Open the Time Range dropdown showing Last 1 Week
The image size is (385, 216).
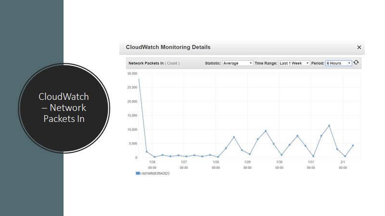(294, 63)
